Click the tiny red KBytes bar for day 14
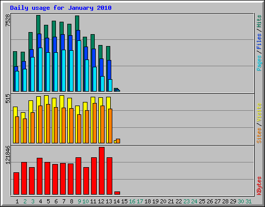 tap(117, 193)
